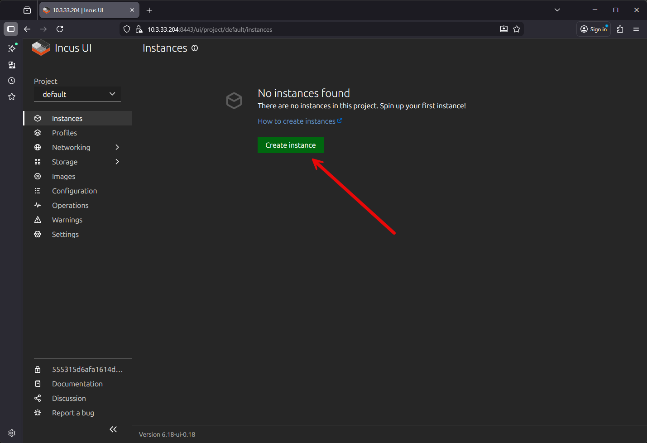This screenshot has width=647, height=443.
Task: Click the certificate fingerprint 555315d6afa1614d entry
Action: click(77, 369)
